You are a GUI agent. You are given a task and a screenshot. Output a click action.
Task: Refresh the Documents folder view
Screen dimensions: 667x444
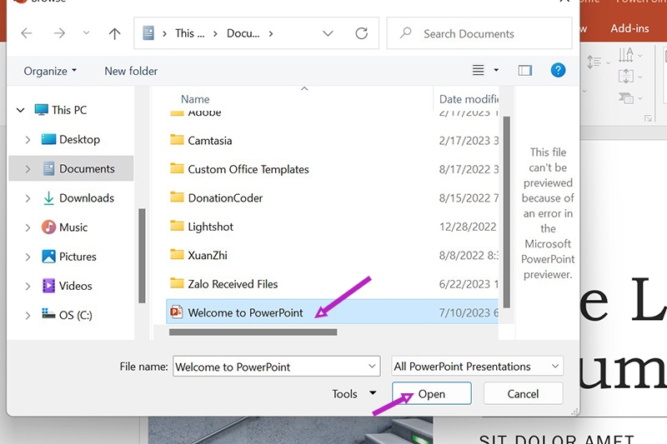click(362, 33)
